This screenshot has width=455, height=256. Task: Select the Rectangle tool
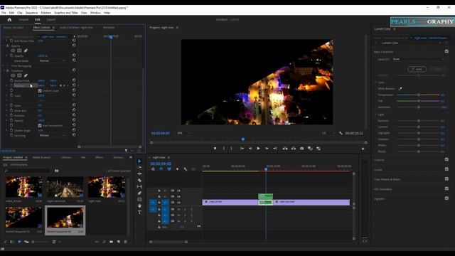pyautogui.click(x=139, y=199)
